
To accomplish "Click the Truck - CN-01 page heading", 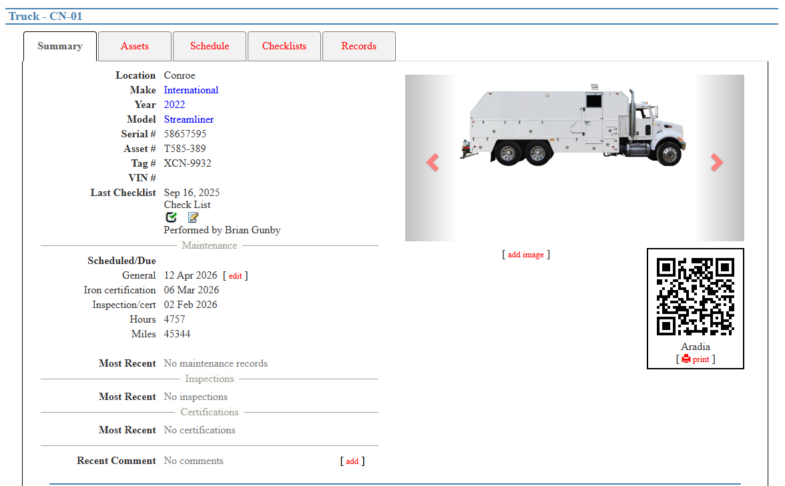I will click(45, 16).
